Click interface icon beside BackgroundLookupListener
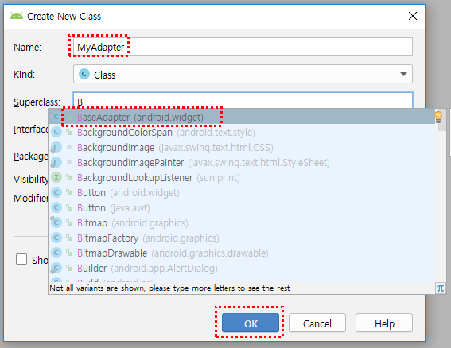This screenshot has width=451, height=348. coord(56,178)
